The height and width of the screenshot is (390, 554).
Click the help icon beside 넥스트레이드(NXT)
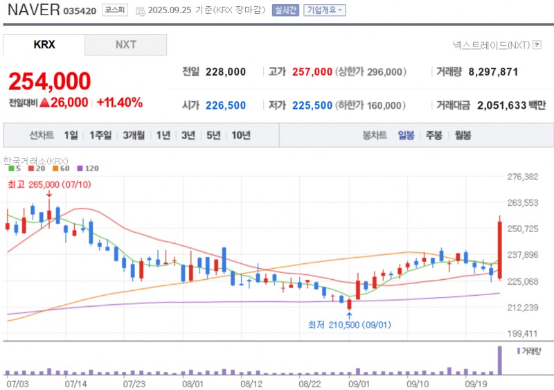coord(537,45)
